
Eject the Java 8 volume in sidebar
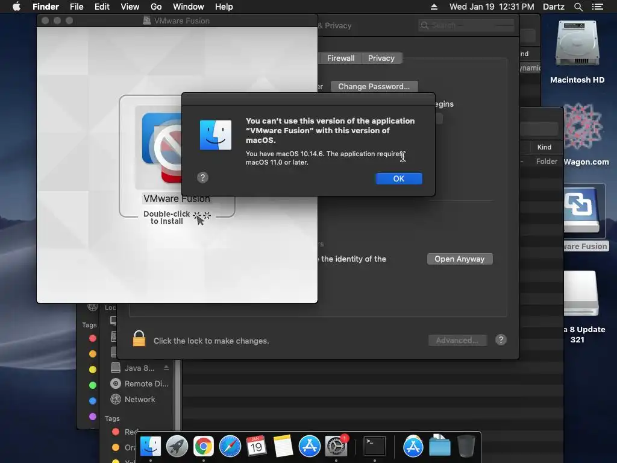[166, 368]
